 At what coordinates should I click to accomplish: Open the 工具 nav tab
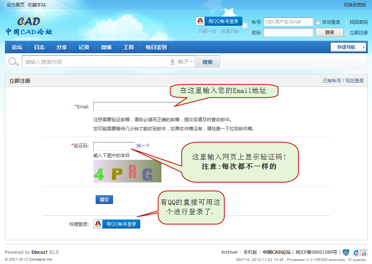click(x=129, y=47)
